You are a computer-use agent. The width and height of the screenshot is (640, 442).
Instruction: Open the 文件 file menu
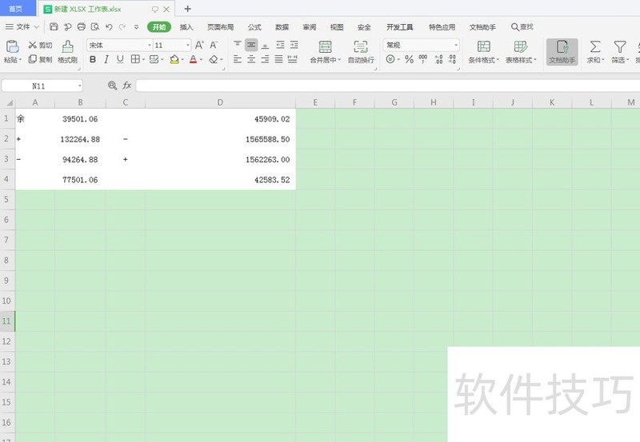tap(22, 27)
